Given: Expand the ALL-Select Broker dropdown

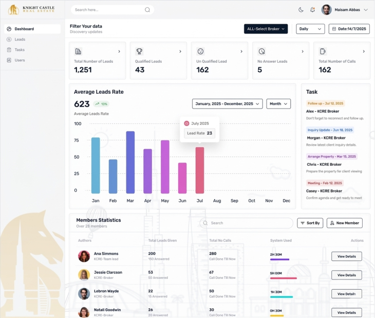Looking at the screenshot, I should pos(266,29).
